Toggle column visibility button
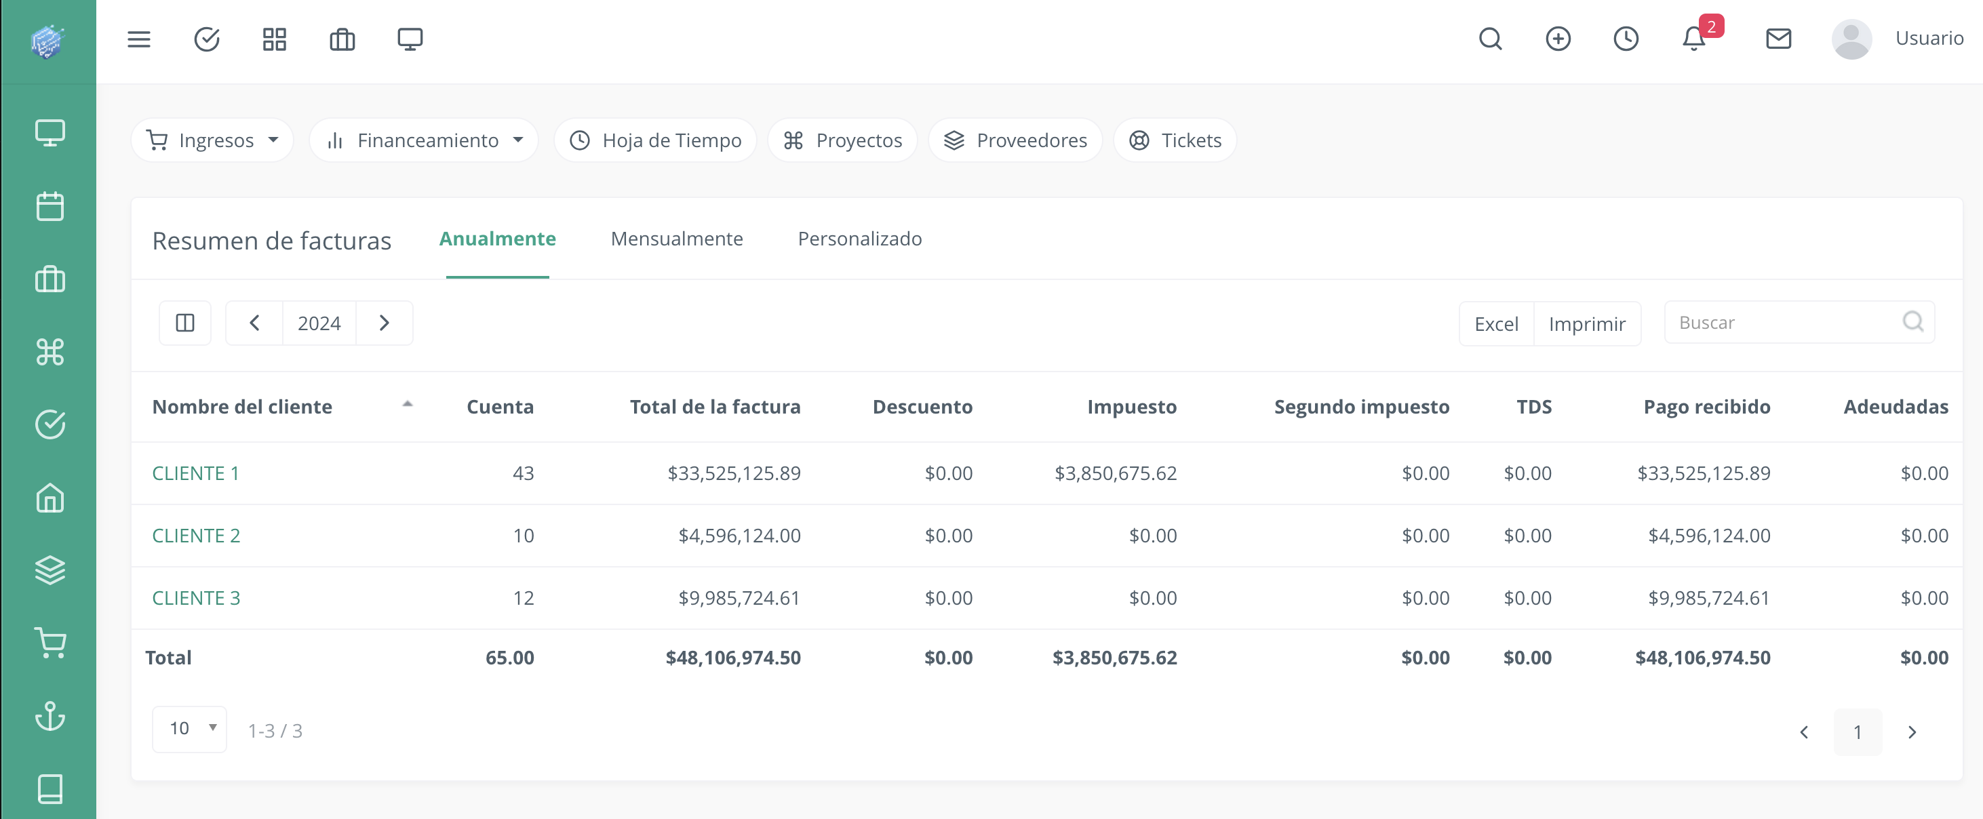1983x819 pixels. [x=184, y=323]
